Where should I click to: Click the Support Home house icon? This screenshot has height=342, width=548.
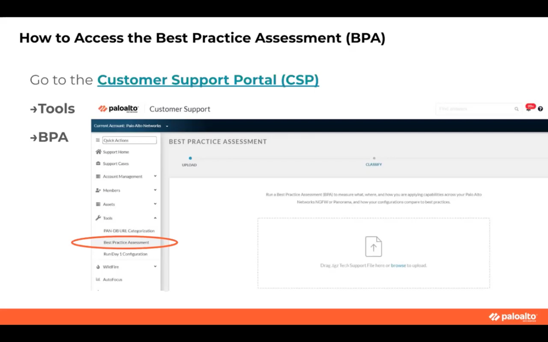coord(98,152)
